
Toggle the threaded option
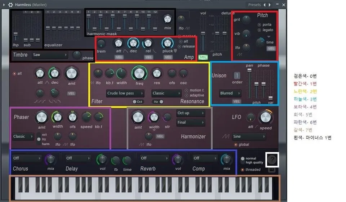click(x=242, y=170)
